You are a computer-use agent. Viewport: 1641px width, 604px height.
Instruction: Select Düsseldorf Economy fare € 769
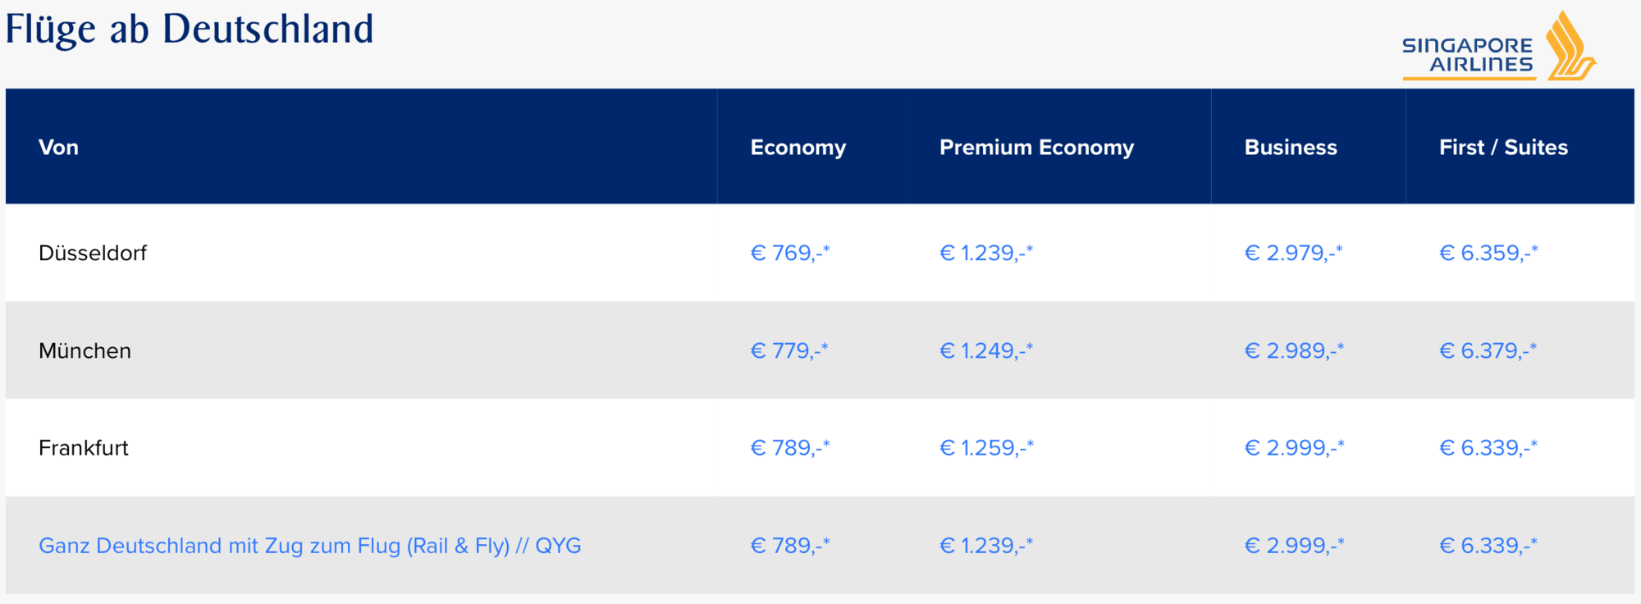789,253
